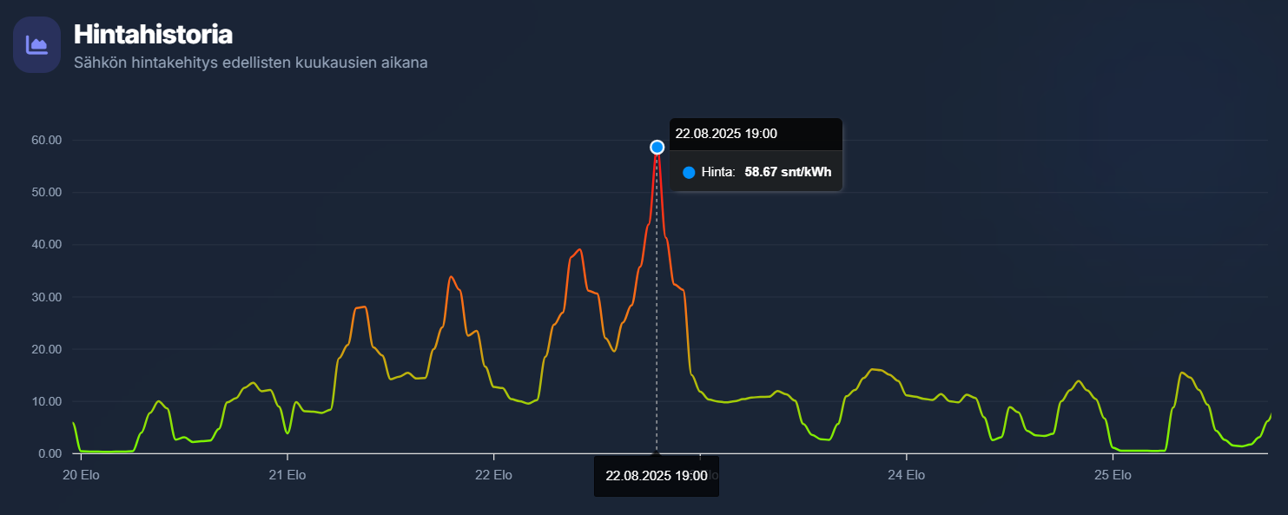Click the 40.00 y-axis label
Image resolution: width=1288 pixels, height=515 pixels.
click(x=46, y=245)
